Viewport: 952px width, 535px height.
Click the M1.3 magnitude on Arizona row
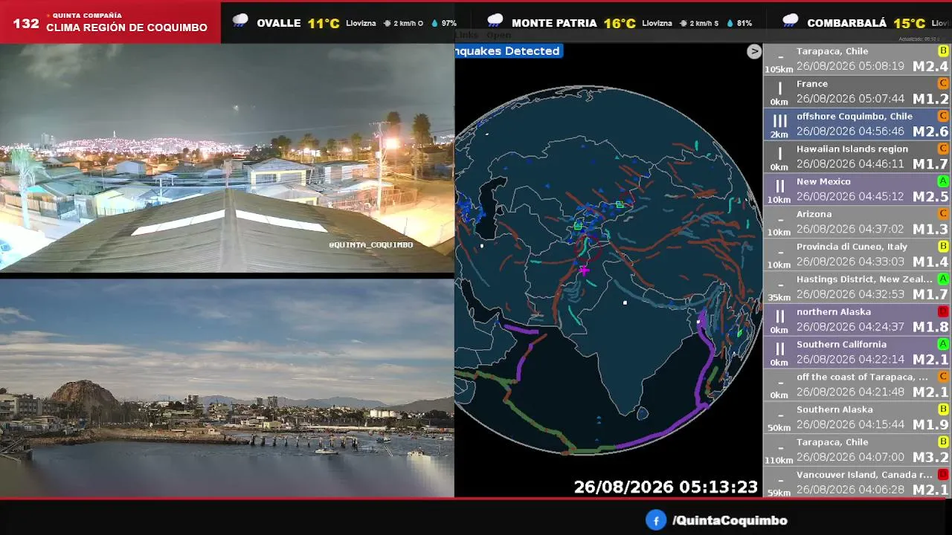(x=930, y=230)
